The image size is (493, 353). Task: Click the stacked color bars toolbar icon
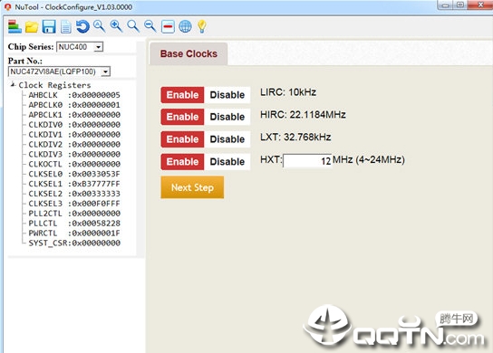[14, 26]
